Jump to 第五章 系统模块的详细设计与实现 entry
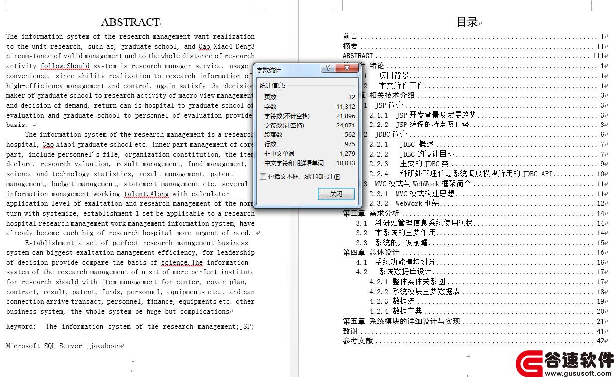Screen dimensions: 614x377 coord(473,321)
